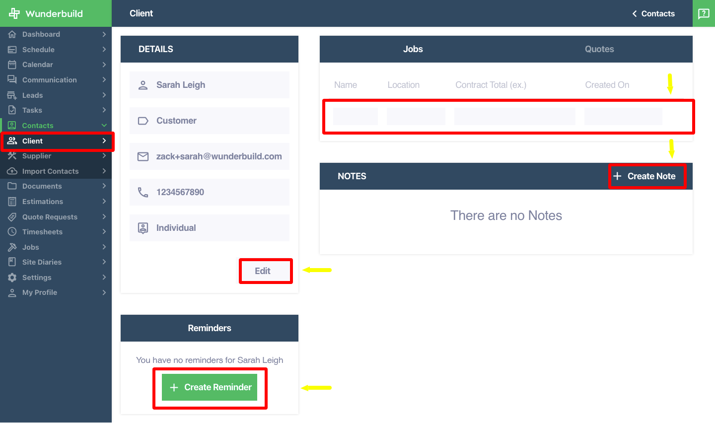Open Quote Requests in the sidebar

click(x=56, y=217)
